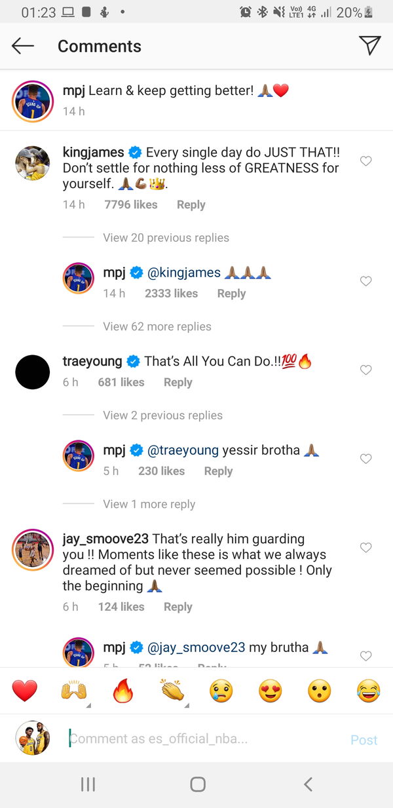
Task: Tap the fire emoji quick reaction
Action: pyautogui.click(x=123, y=691)
